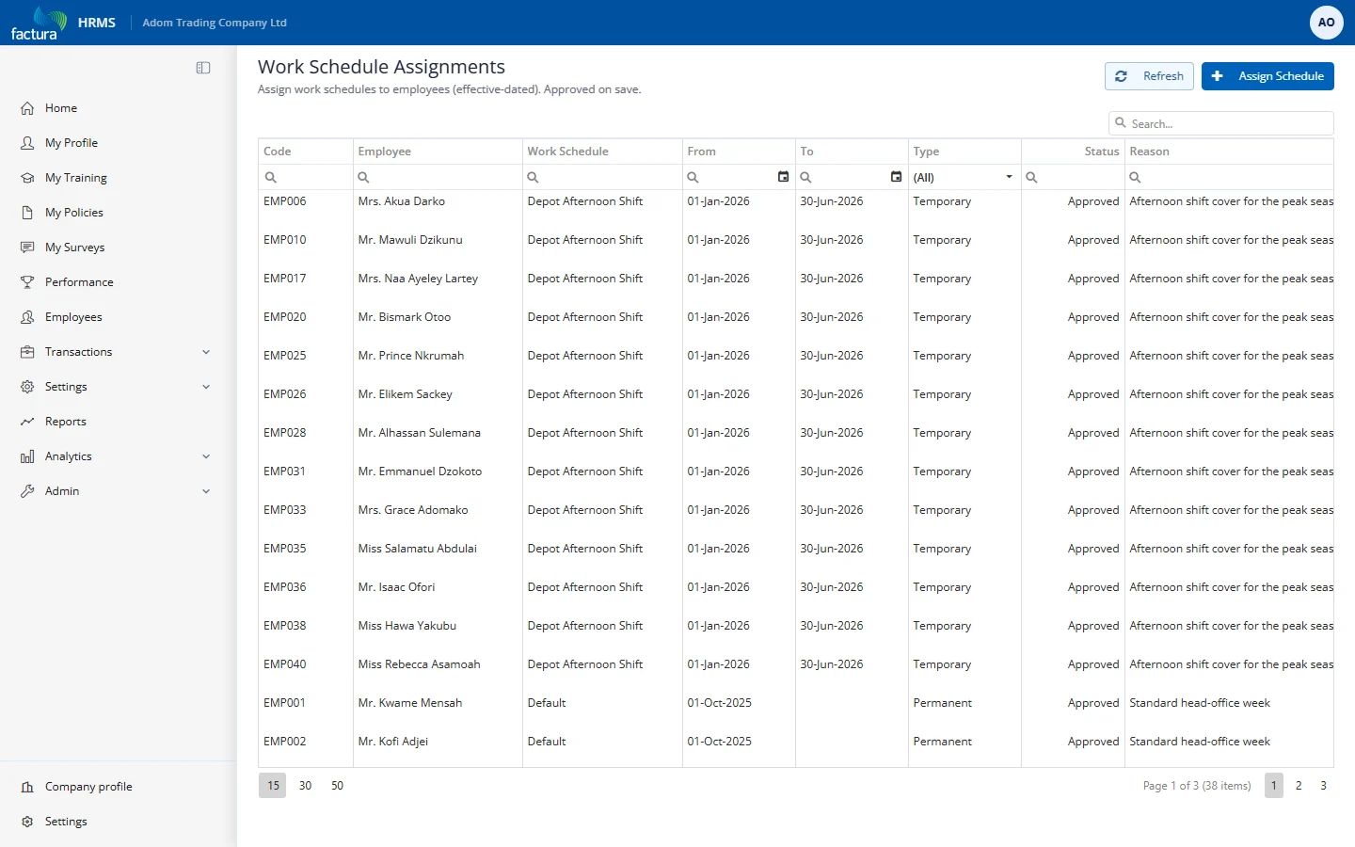Image resolution: width=1355 pixels, height=847 pixels.
Task: Open the AO user avatar menu
Action: point(1326,23)
